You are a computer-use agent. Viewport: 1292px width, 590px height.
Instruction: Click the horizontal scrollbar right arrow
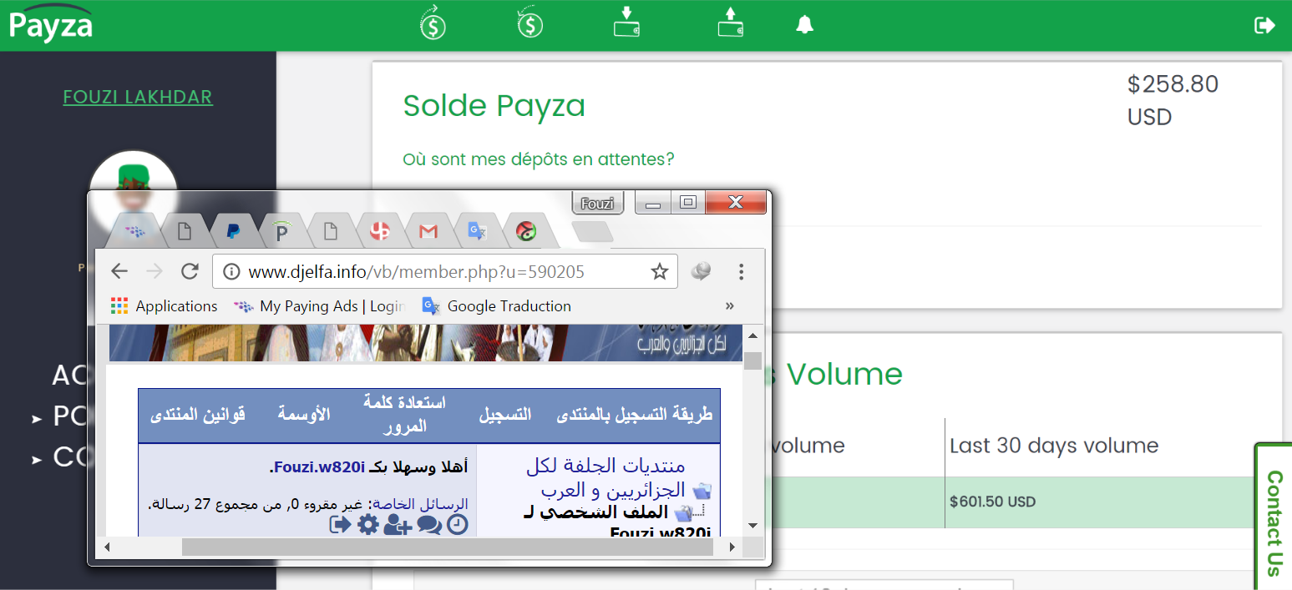point(732,547)
